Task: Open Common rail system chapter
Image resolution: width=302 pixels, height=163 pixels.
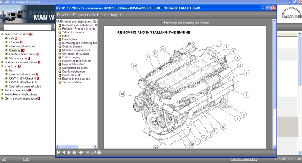Action: (75, 53)
